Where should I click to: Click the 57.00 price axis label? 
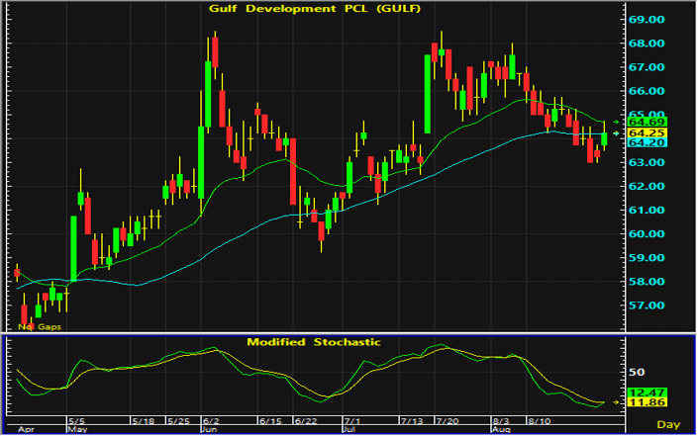click(647, 305)
